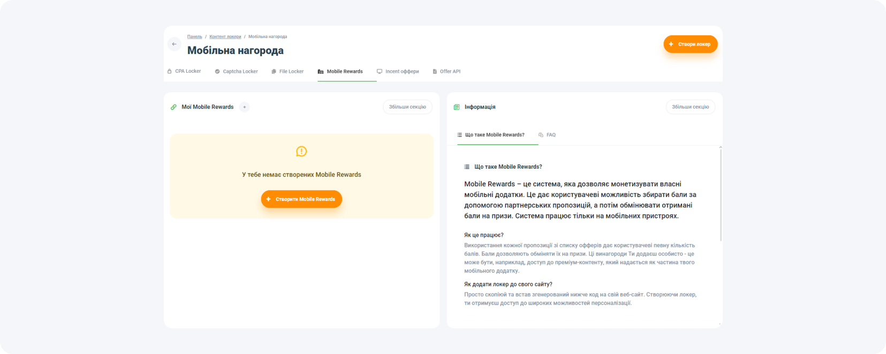Open the Контент локери breadcrumb link
Viewport: 886px width, 354px height.
click(225, 36)
